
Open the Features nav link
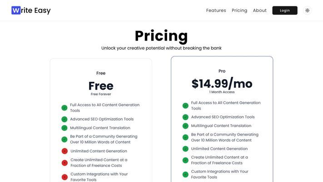216,10
